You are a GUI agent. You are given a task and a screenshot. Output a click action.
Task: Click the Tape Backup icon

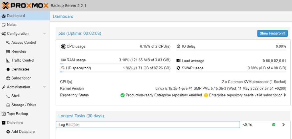coord(3,114)
